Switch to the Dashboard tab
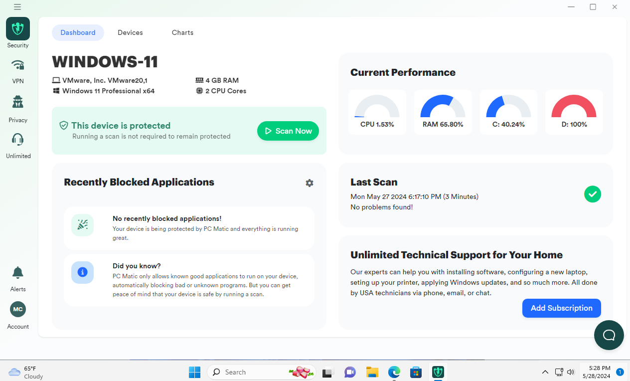Viewport: 630px width, 381px height. (78, 32)
